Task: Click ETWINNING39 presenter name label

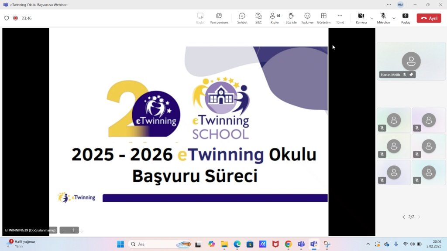Action: point(30,230)
